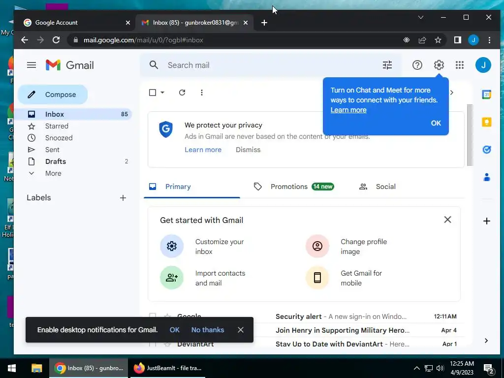The height and width of the screenshot is (378, 504).
Task: Click the Compose button
Action: (53, 94)
